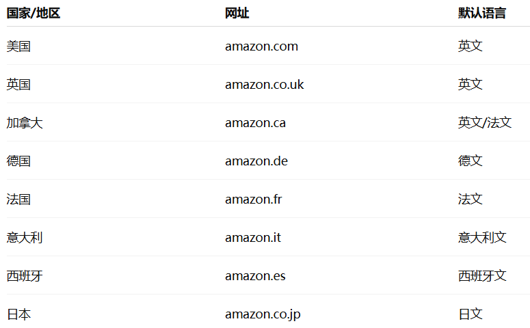Click the amazon.es web address
The image size is (530, 328).
[255, 276]
